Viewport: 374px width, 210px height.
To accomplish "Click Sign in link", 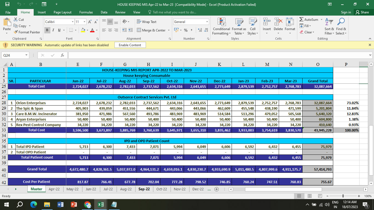I will pos(346,12).
